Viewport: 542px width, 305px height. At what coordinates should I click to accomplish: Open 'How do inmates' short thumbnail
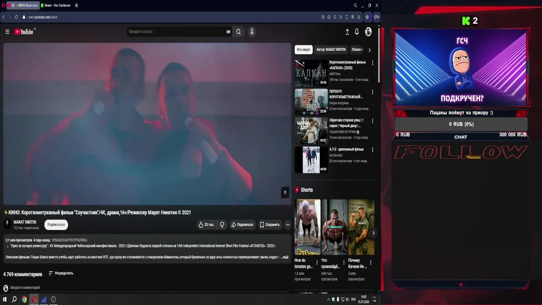pyautogui.click(x=307, y=227)
